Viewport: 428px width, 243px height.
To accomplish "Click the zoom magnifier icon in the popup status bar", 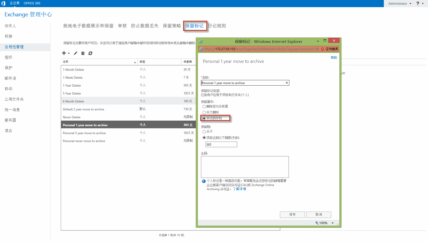I will (x=317, y=223).
